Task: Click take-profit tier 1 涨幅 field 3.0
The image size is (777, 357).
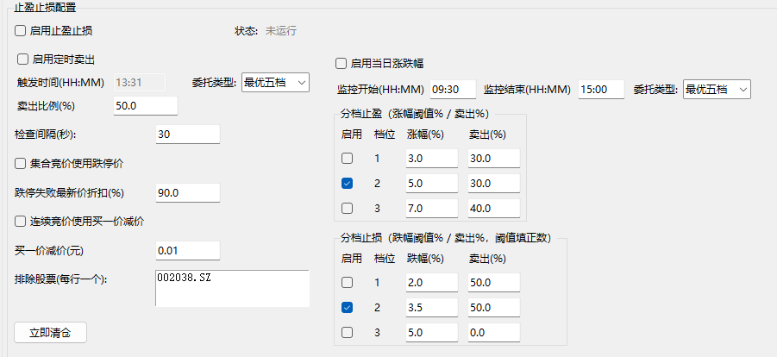Action: pos(431,158)
